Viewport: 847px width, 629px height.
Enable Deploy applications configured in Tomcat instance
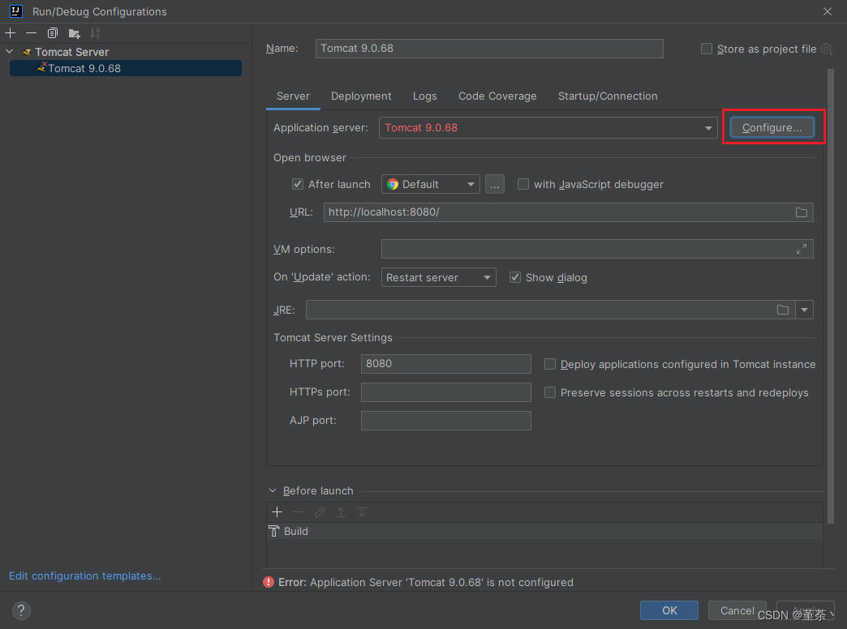[549, 364]
